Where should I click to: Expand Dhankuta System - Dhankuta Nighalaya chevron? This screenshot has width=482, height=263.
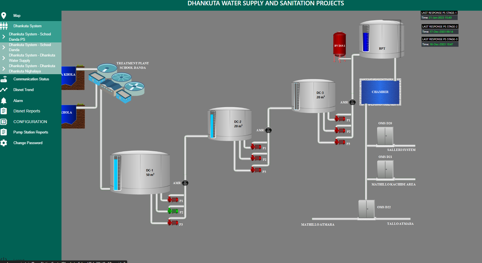tap(4, 69)
